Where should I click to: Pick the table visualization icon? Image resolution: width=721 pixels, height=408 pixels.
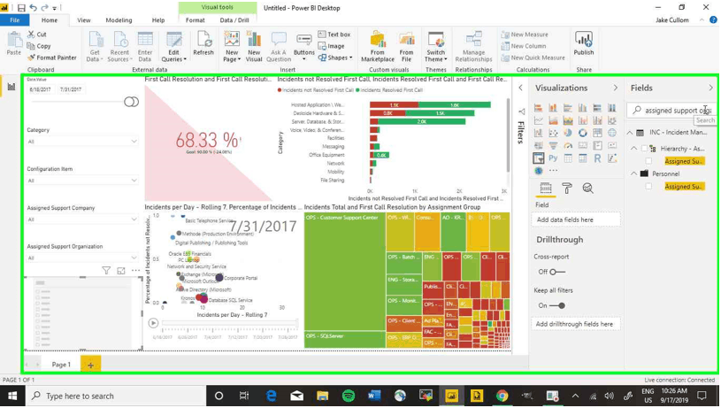(x=568, y=158)
